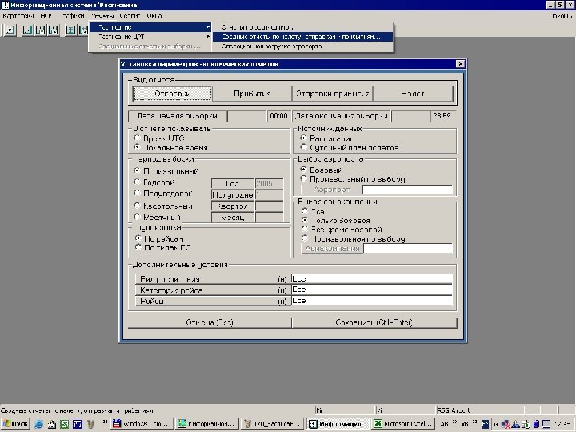The height and width of the screenshot is (432, 576).
Task: Click the blank-window toolbar icon beside the circular arrows icon
Action: pos(27,30)
